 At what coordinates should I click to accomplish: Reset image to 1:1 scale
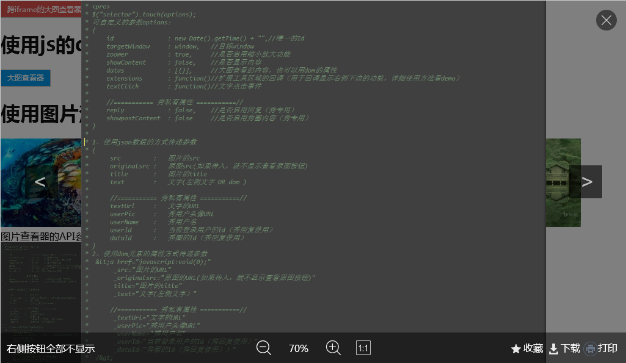[363, 348]
